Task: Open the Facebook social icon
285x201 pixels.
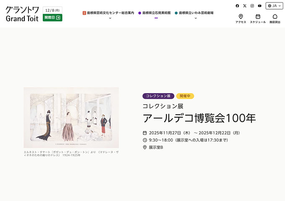Action: (237, 6)
